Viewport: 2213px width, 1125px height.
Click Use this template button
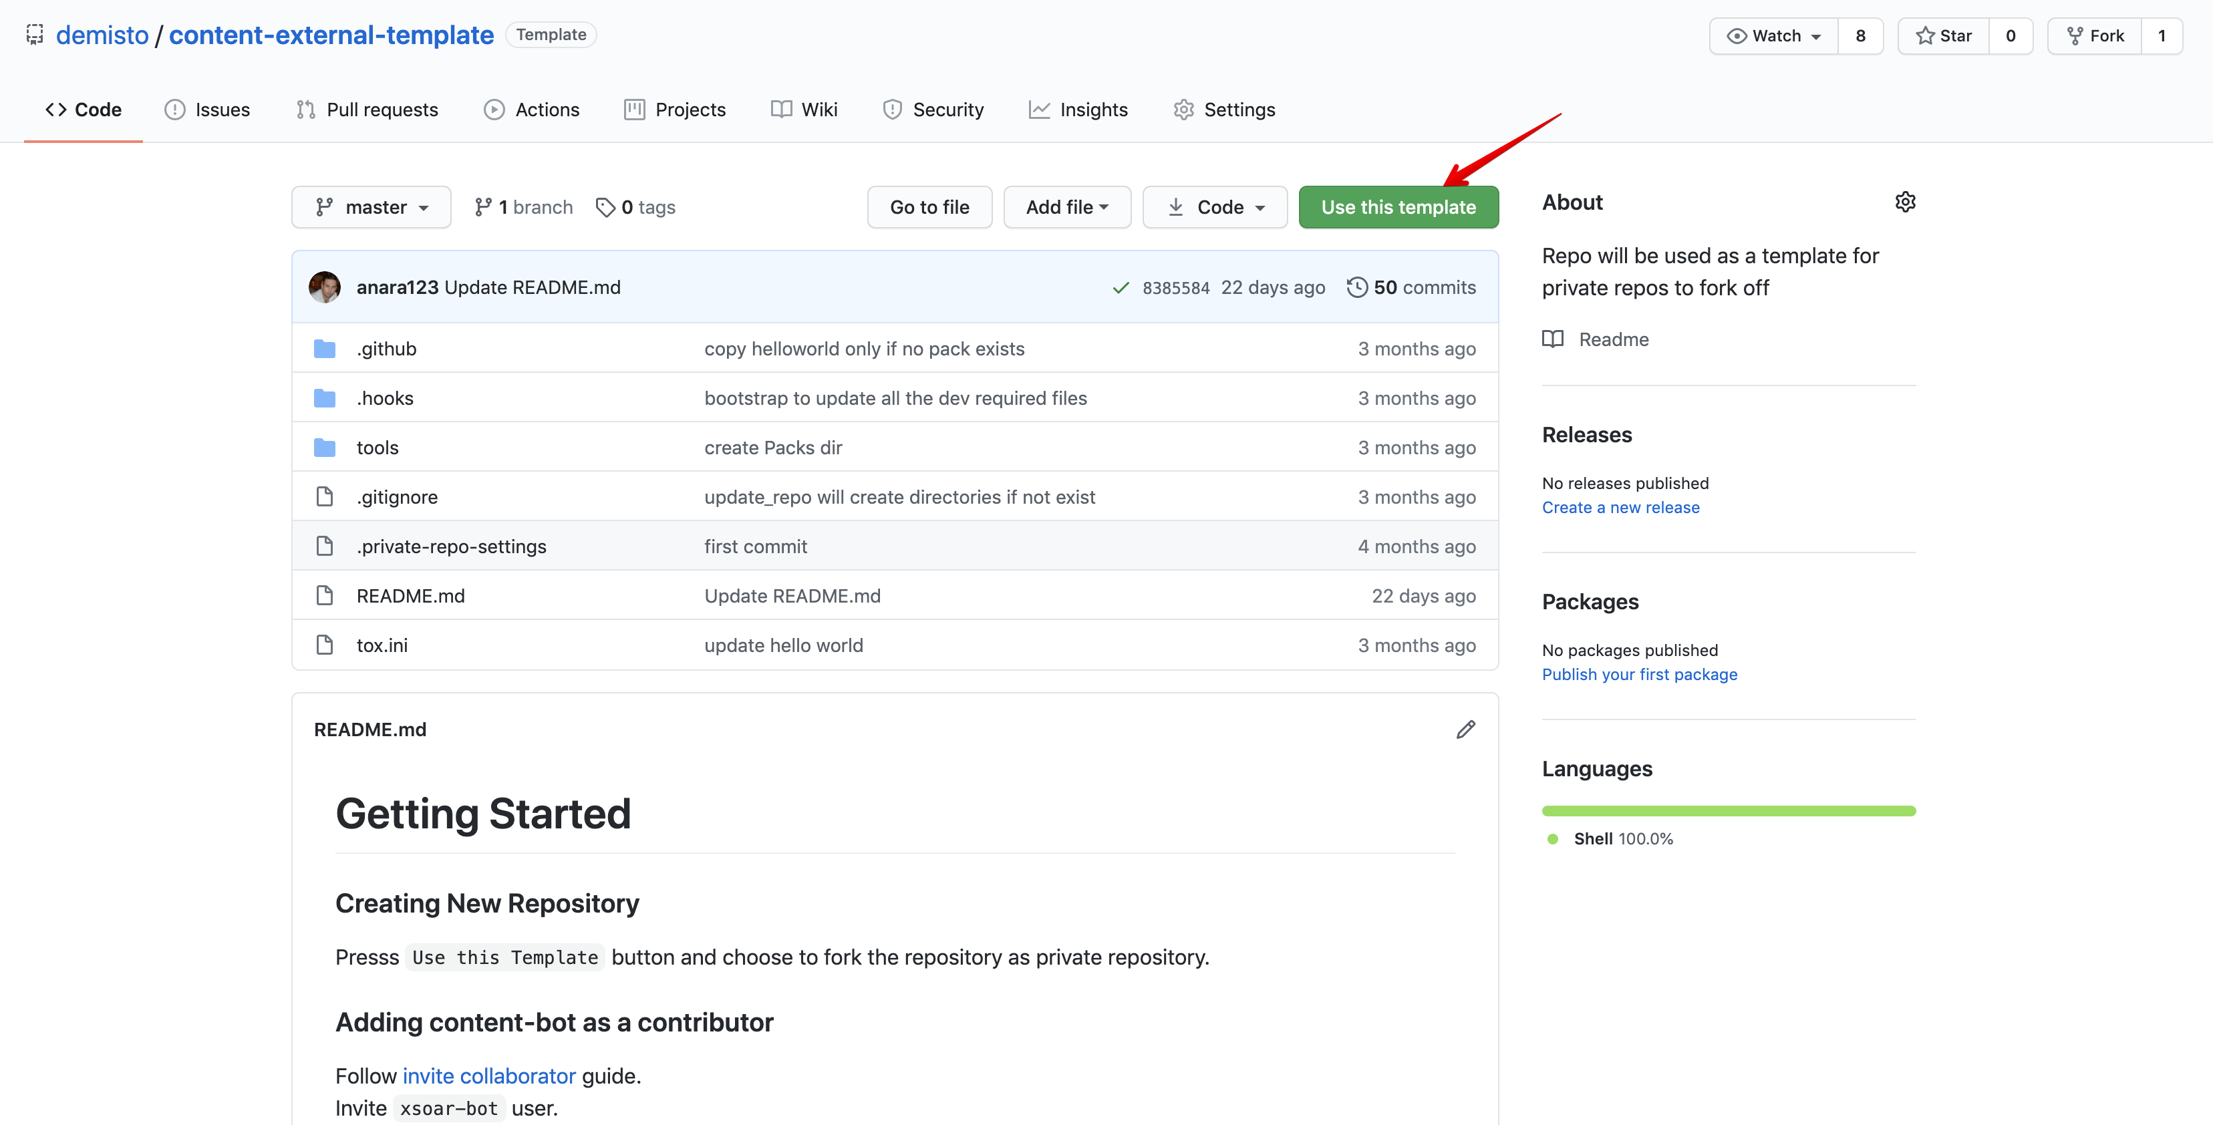coord(1398,207)
